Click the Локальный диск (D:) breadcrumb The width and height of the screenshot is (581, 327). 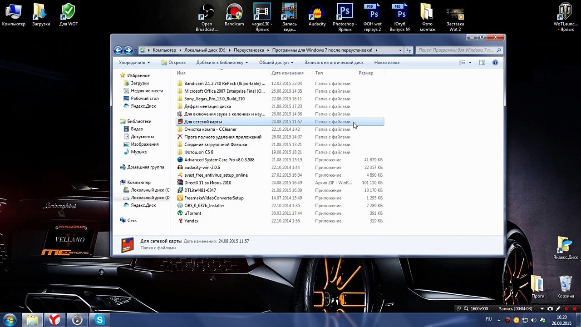tap(205, 50)
